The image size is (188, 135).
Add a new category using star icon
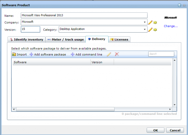coord(155,29)
